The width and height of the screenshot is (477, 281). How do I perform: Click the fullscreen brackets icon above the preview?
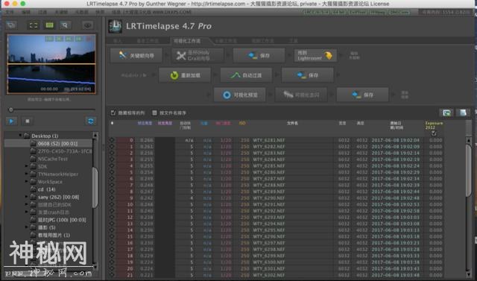(x=34, y=25)
